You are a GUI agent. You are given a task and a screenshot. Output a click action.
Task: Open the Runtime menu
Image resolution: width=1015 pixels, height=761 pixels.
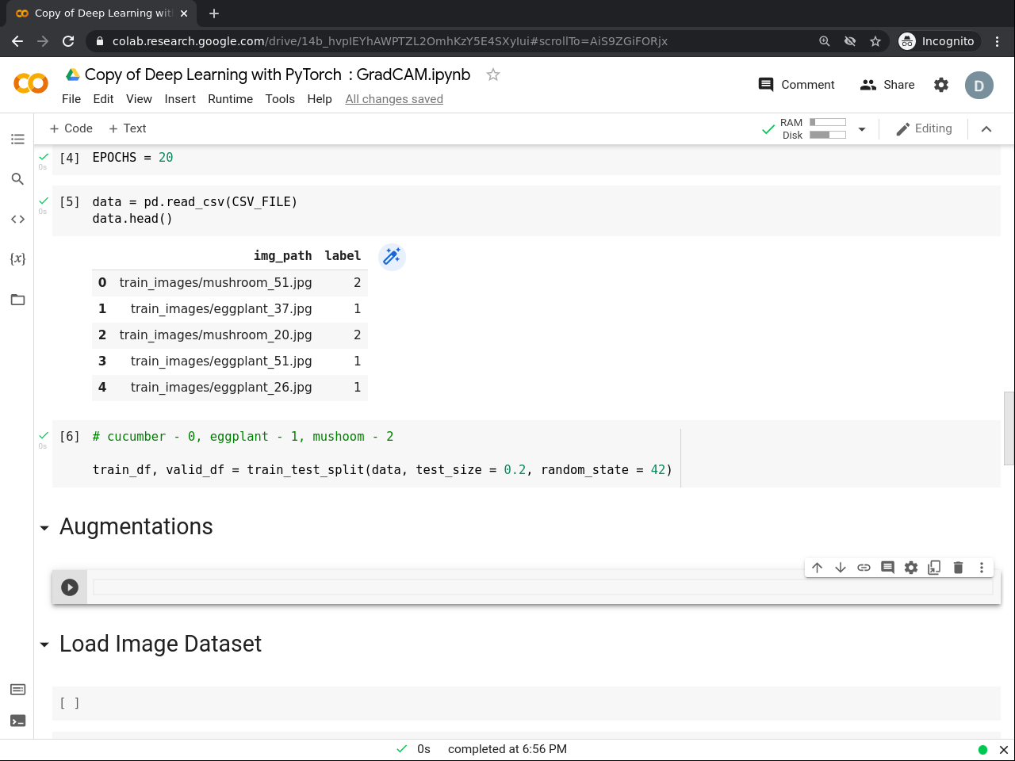[230, 99]
